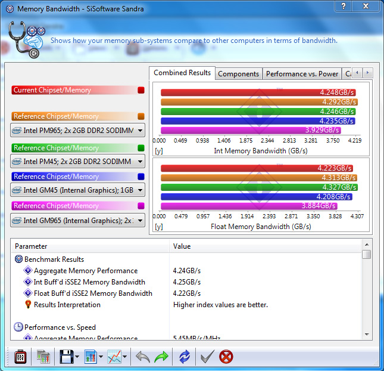Viewport: 384px width, 371px height.
Task: Open dropdown arrow beside the save icon
Action: pyautogui.click(x=77, y=357)
